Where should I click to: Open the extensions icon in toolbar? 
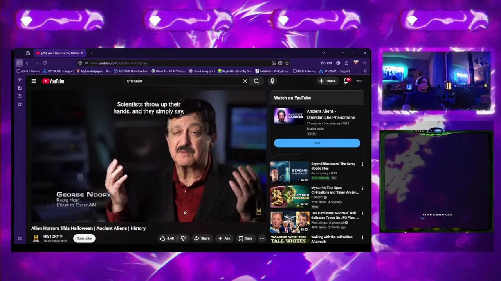(x=347, y=63)
